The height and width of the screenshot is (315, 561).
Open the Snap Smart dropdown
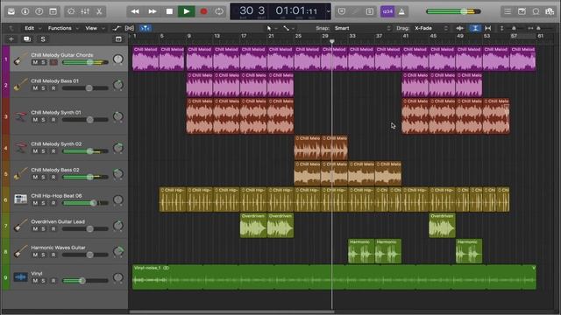coord(362,28)
